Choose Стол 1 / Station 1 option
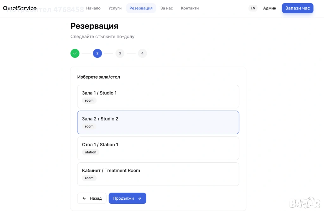 click(x=158, y=148)
